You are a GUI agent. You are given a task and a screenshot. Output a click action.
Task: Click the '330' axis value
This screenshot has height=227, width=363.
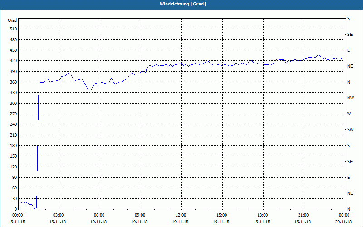[x=14, y=93]
